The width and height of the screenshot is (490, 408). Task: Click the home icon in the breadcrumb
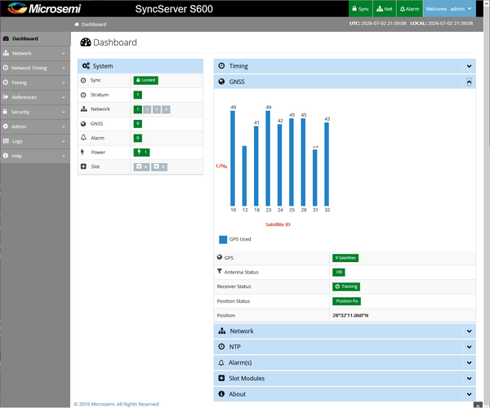(x=77, y=24)
